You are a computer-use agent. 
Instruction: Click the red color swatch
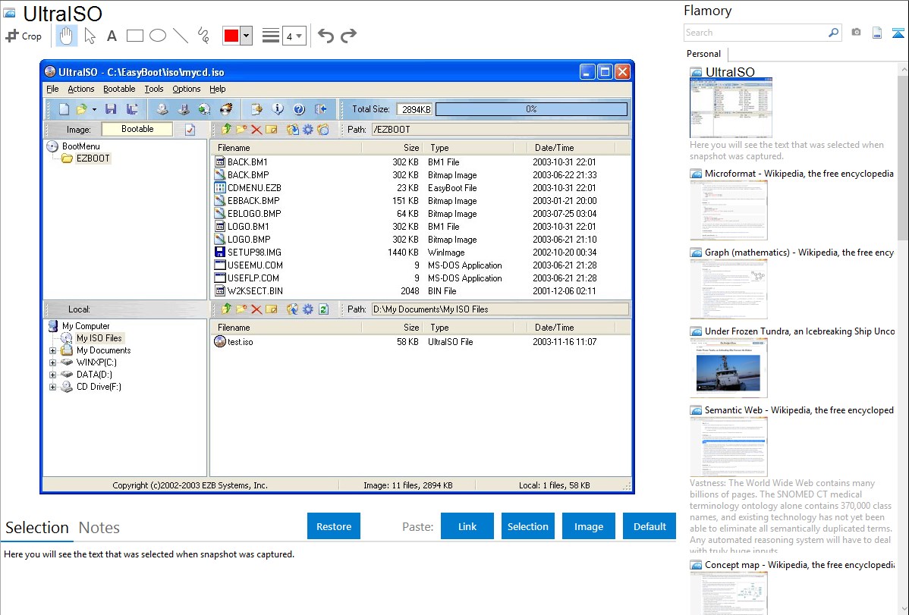click(x=231, y=36)
